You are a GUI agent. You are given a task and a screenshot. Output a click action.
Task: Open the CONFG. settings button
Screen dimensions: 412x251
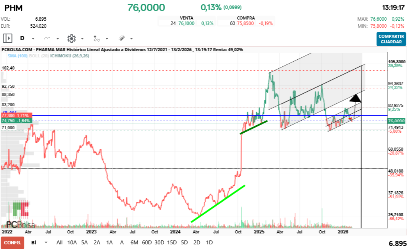coord(12,242)
